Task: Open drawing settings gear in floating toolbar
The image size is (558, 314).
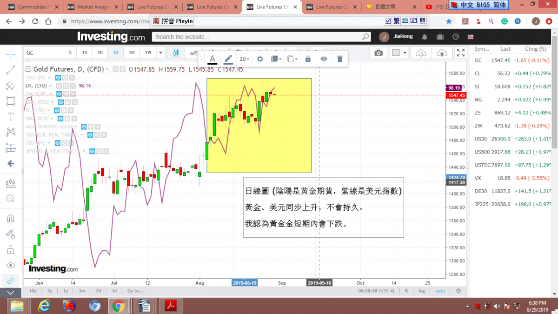Action: (x=260, y=59)
